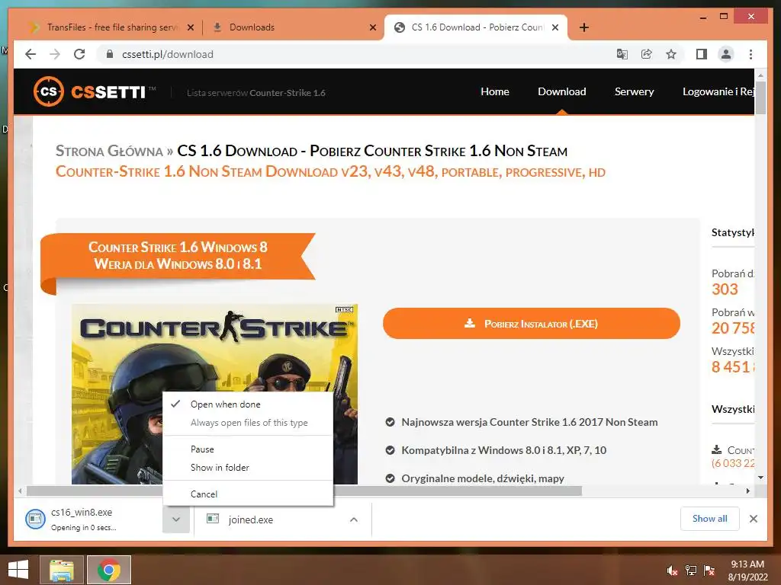The height and width of the screenshot is (585, 781).
Task: Click 'Najnowsza wersja Counter Strike 1.6 2017' text
Action: click(529, 422)
